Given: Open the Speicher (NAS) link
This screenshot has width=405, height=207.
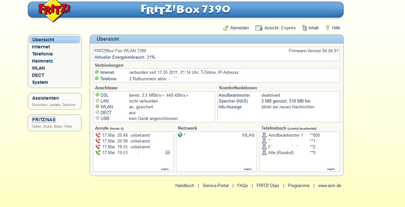Looking at the screenshot, I should [233, 101].
